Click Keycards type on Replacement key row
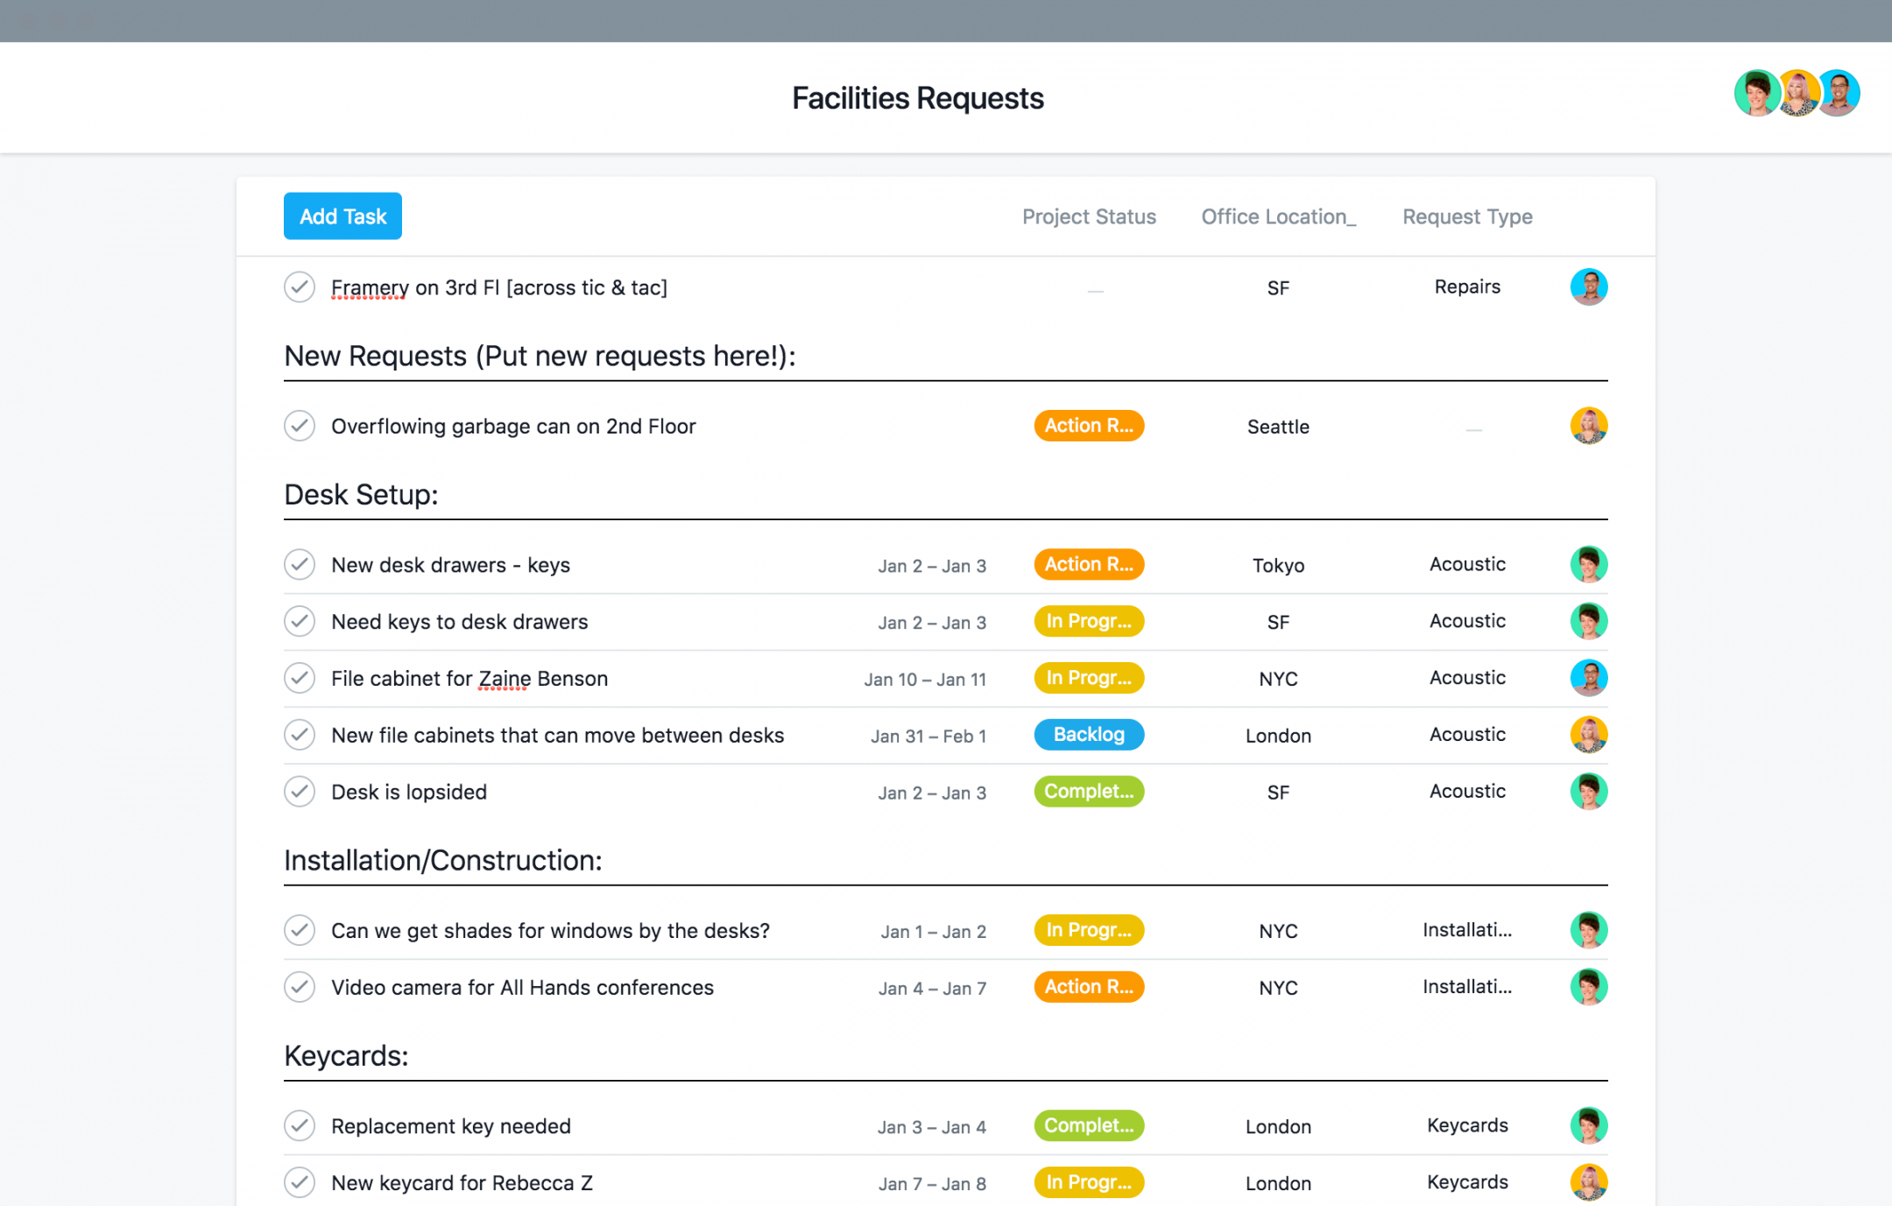Image resolution: width=1892 pixels, height=1206 pixels. click(x=1467, y=1125)
